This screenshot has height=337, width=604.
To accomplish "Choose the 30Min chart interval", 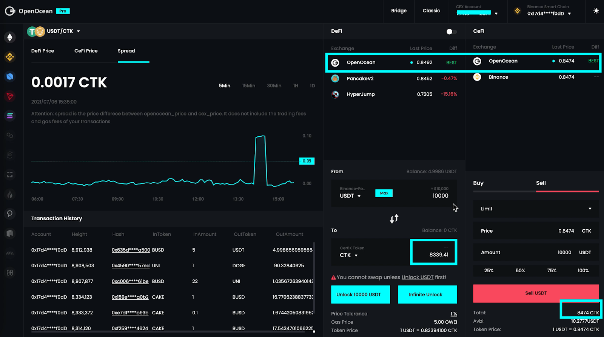I will click(274, 86).
